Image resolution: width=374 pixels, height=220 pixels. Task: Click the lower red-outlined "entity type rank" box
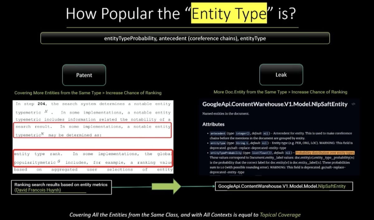pyautogui.click(x=92, y=158)
